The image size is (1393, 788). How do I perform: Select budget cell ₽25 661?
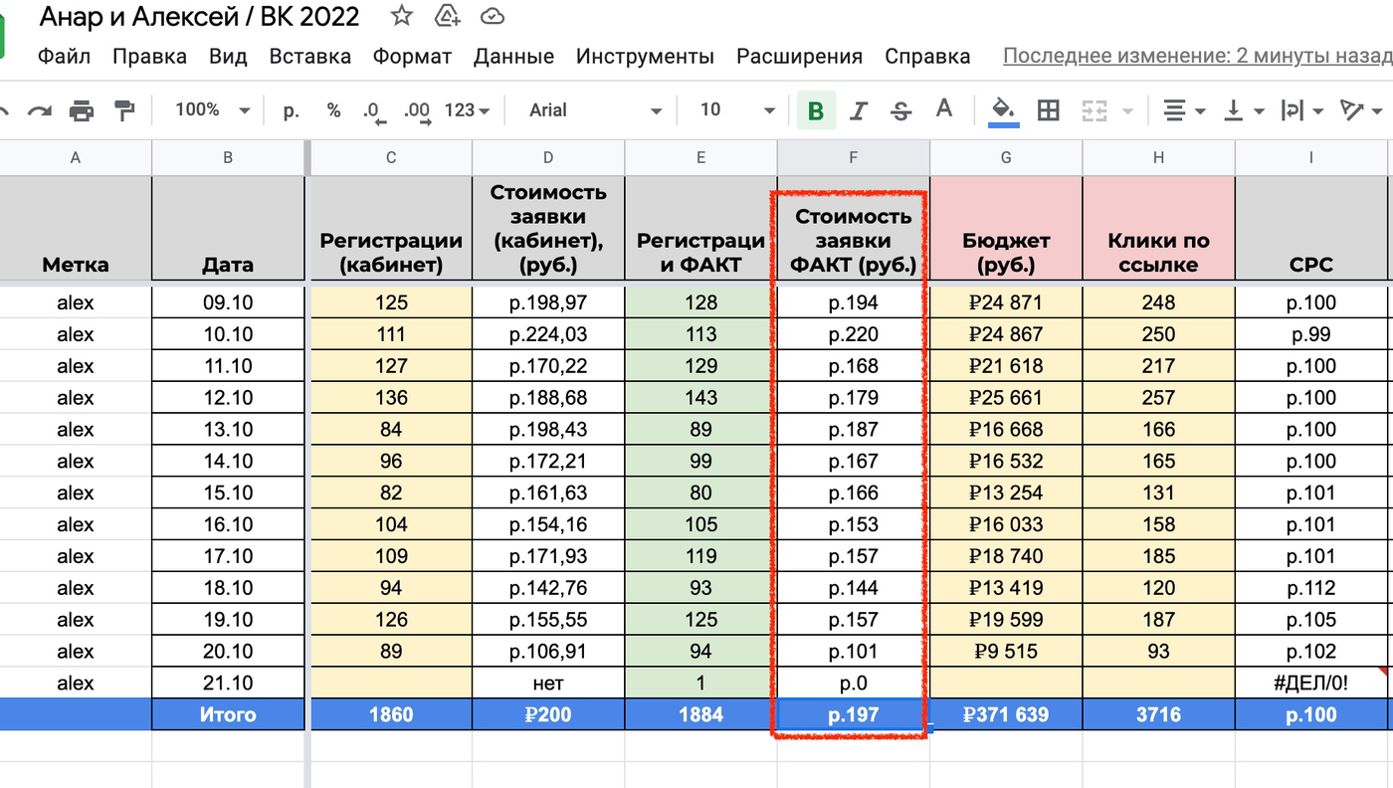click(x=1006, y=398)
